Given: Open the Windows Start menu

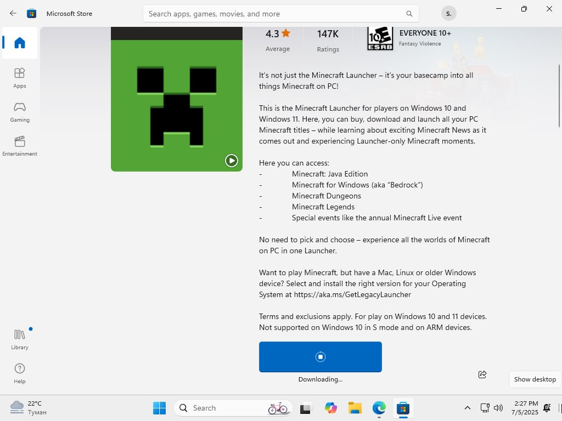Looking at the screenshot, I should (160, 408).
